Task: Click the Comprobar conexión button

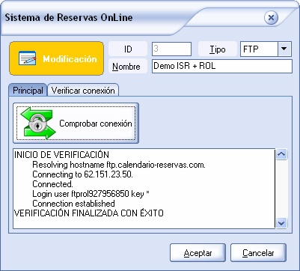Action: tap(76, 123)
